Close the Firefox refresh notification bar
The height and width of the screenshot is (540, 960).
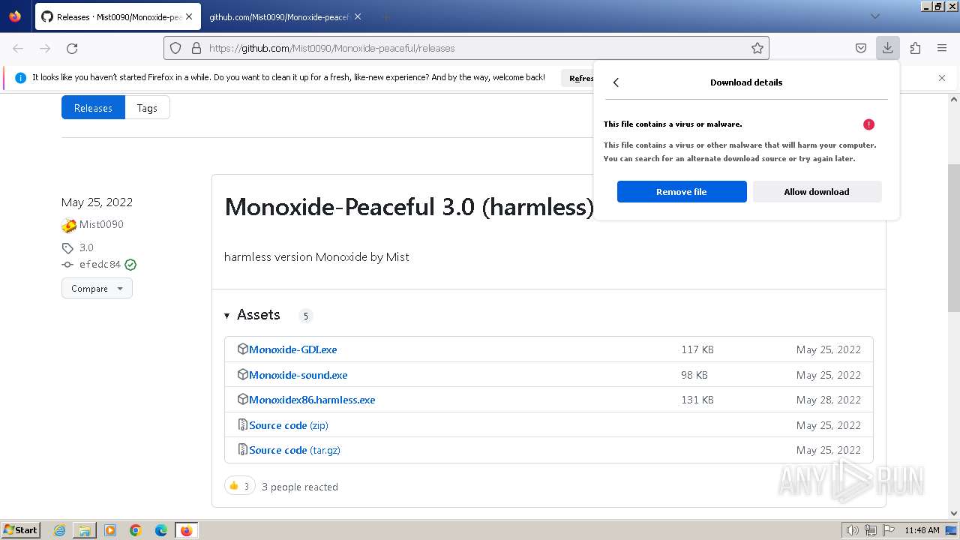point(942,77)
